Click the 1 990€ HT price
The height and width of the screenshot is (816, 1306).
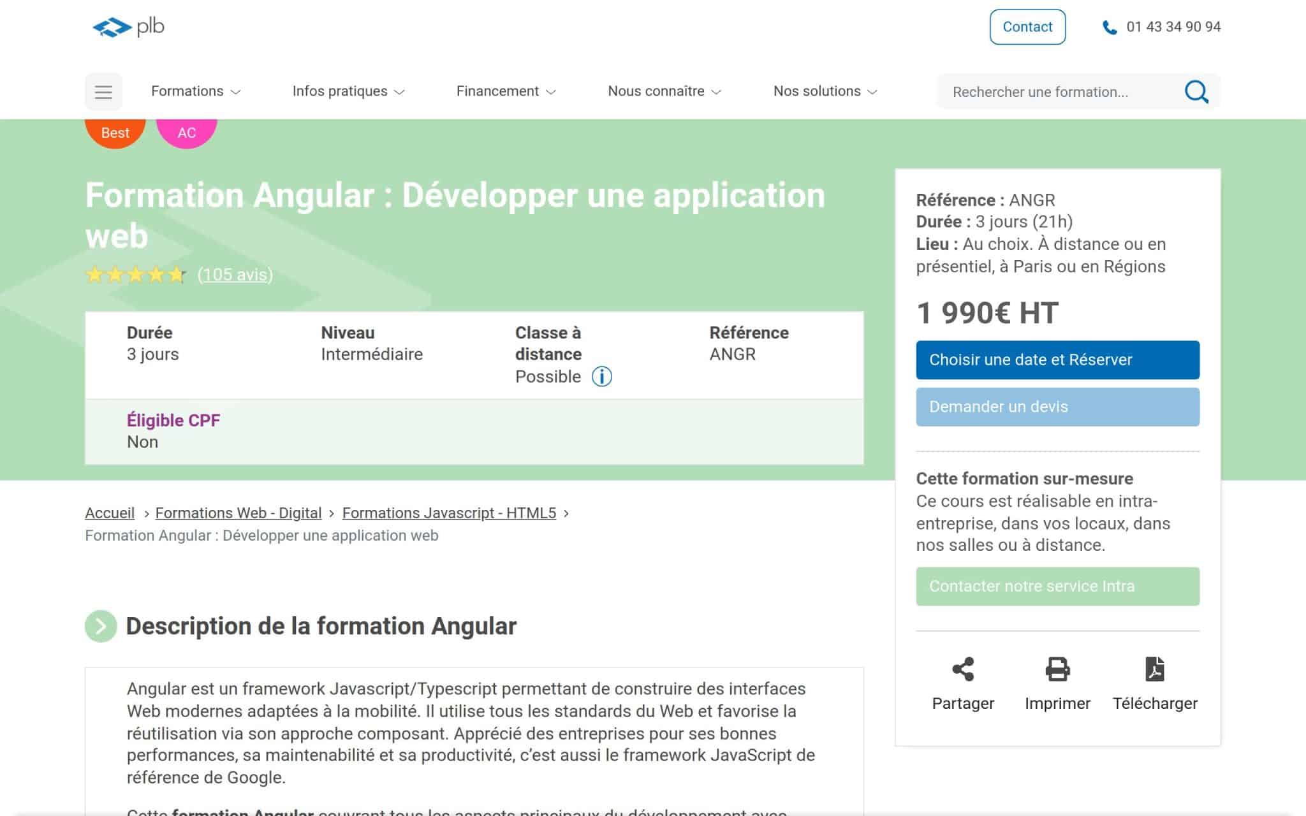(987, 313)
